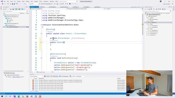The height and width of the screenshot is (98, 175).
Task: Click Run All Tests in Test Explorer
Action: (4, 9)
